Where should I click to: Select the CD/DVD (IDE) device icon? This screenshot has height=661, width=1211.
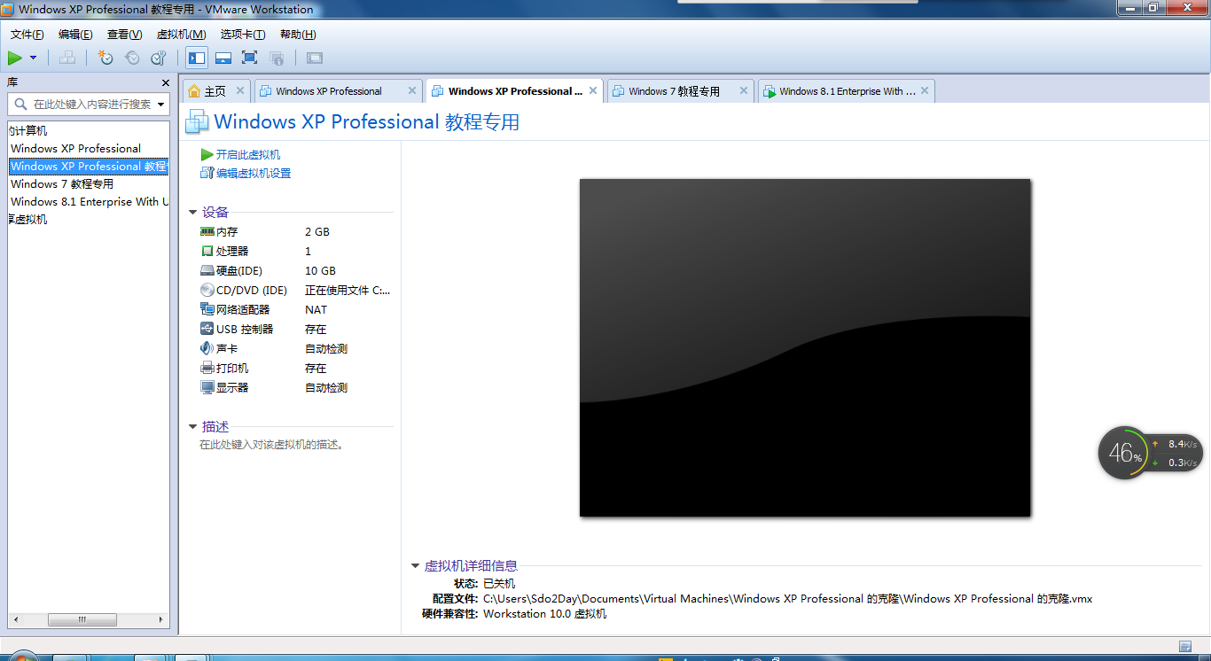[207, 290]
